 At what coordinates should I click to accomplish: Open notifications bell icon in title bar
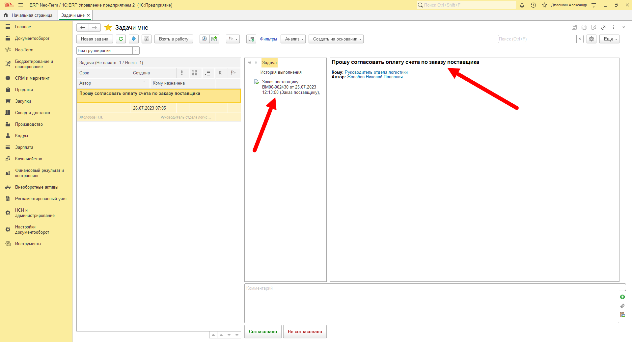522,5
